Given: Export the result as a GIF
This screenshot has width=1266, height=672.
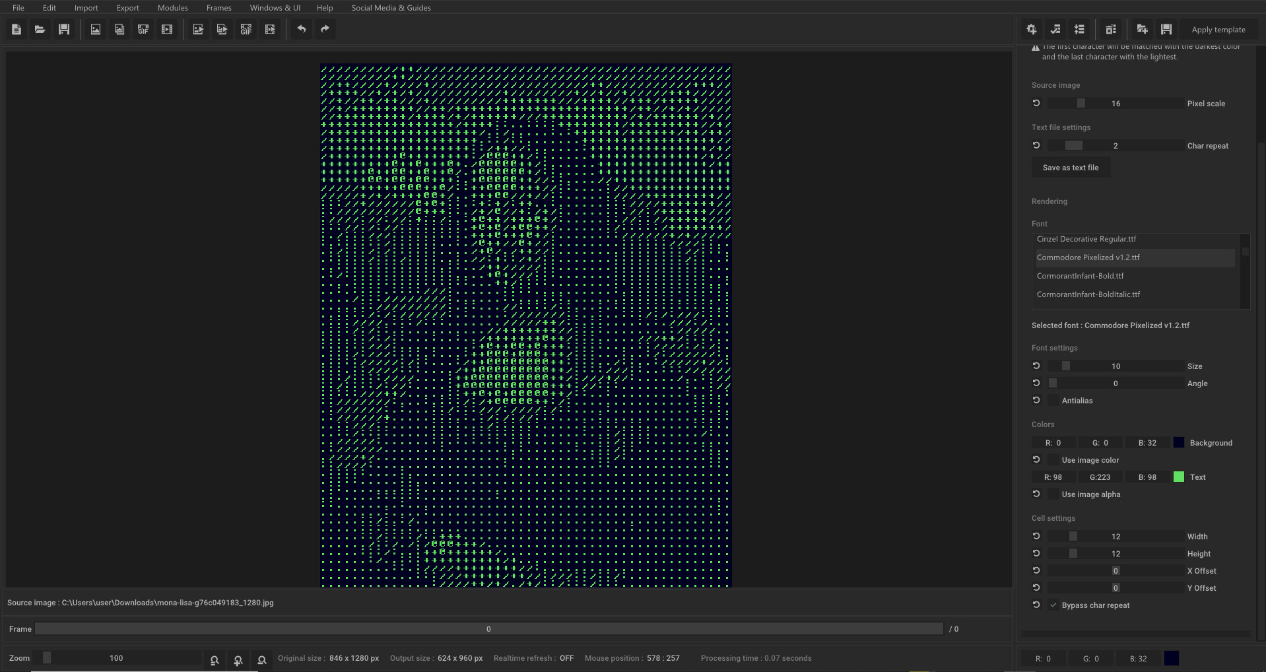Looking at the screenshot, I should click(x=246, y=29).
